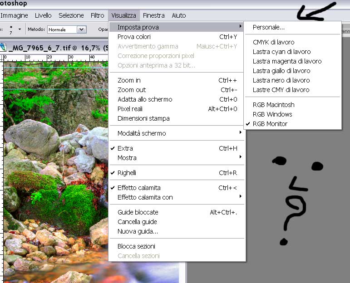Open the brush preset picker arrow
The width and height of the screenshot is (350, 283).
[x=20, y=29]
